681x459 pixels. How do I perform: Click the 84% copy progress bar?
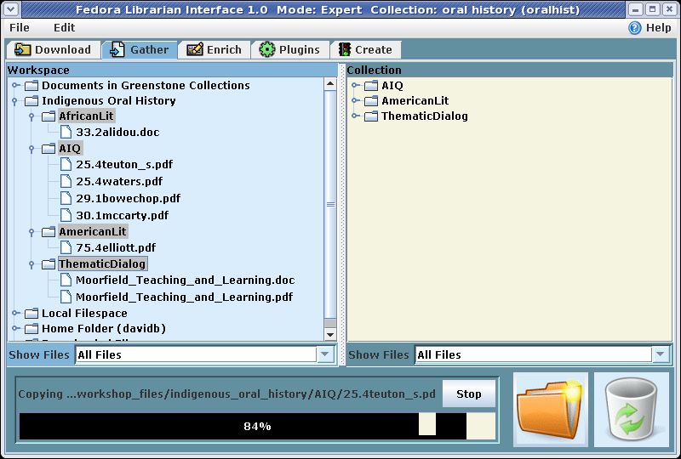tap(257, 427)
